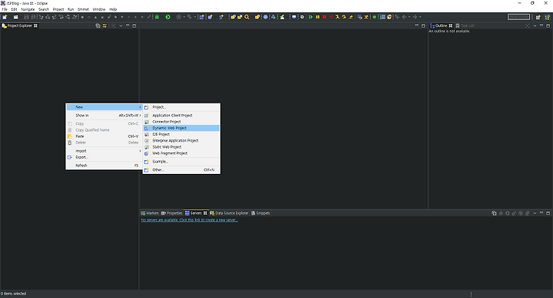
Task: Switch to the Task List tab
Action: [x=465, y=26]
